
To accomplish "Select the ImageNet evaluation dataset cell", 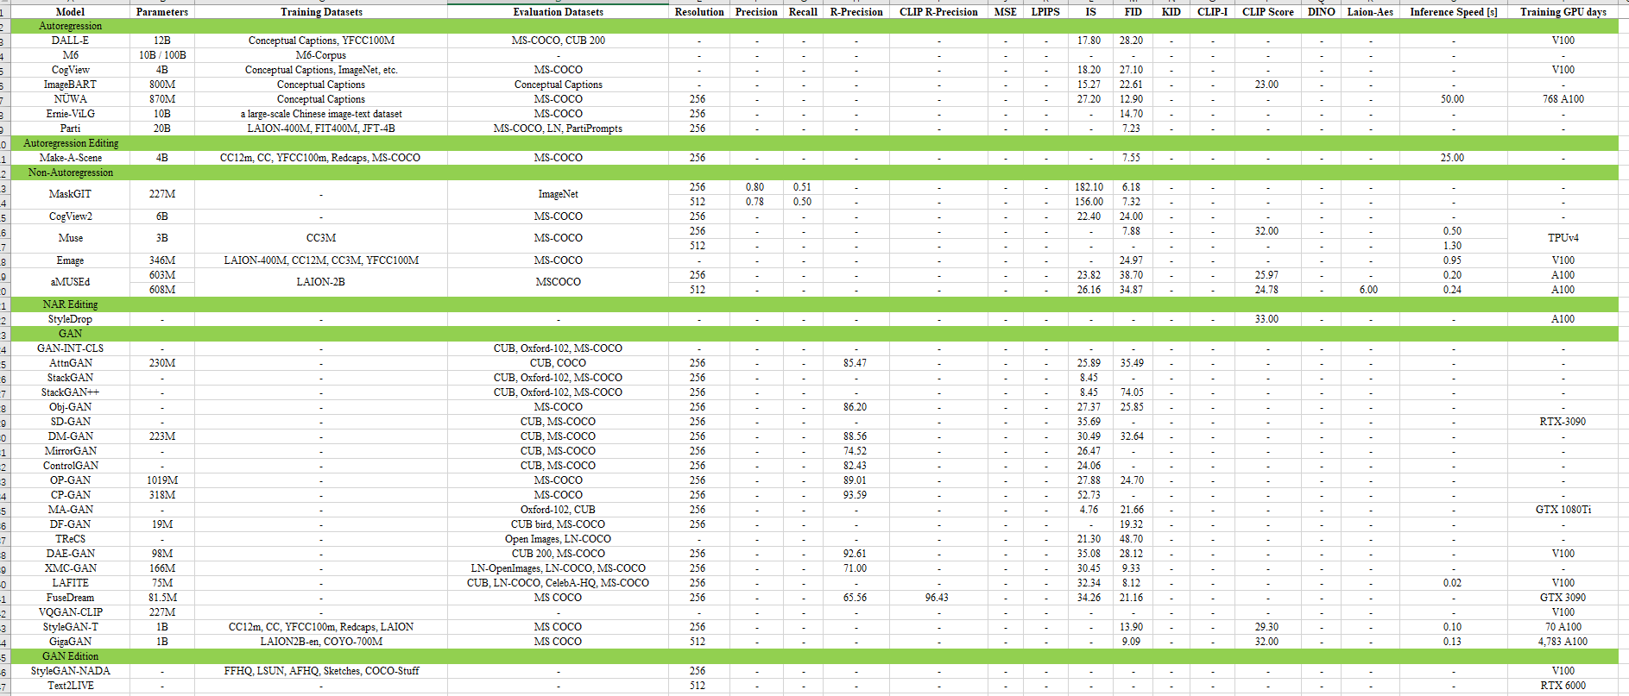I will [558, 194].
